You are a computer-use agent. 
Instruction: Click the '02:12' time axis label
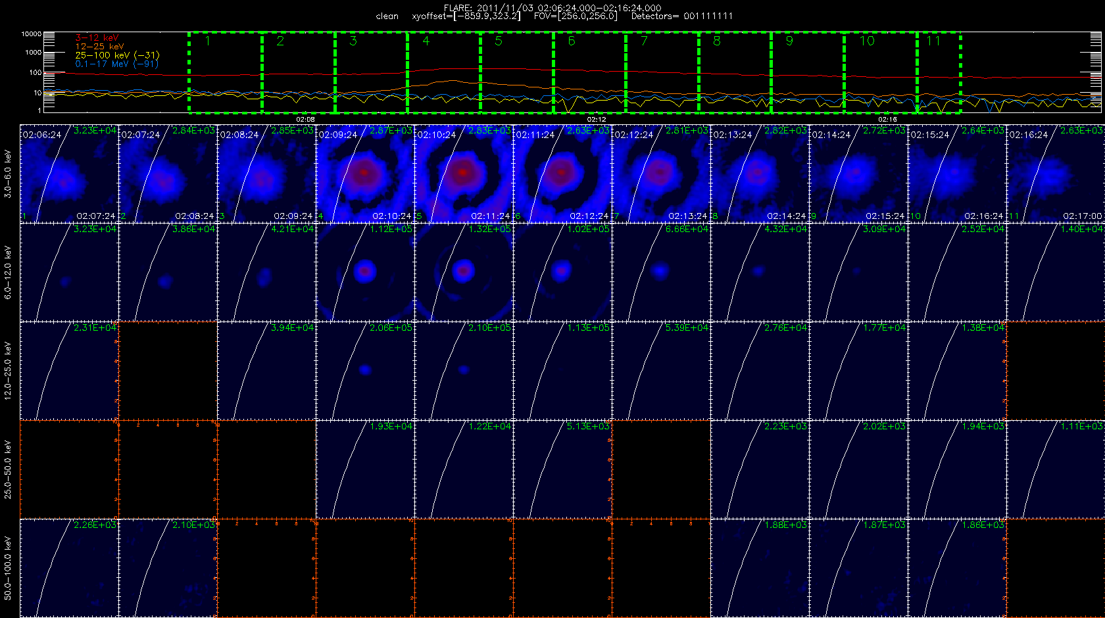(x=597, y=119)
